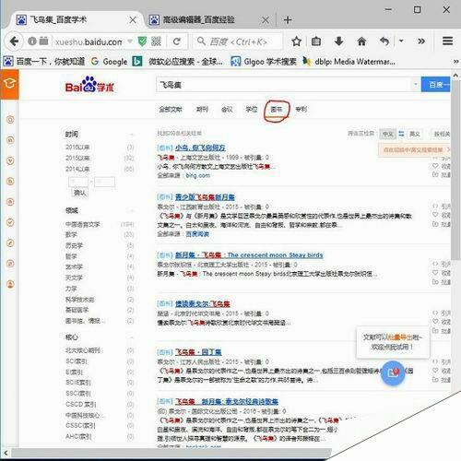
Task: Toggle search language to 中文
Action: coord(387,134)
